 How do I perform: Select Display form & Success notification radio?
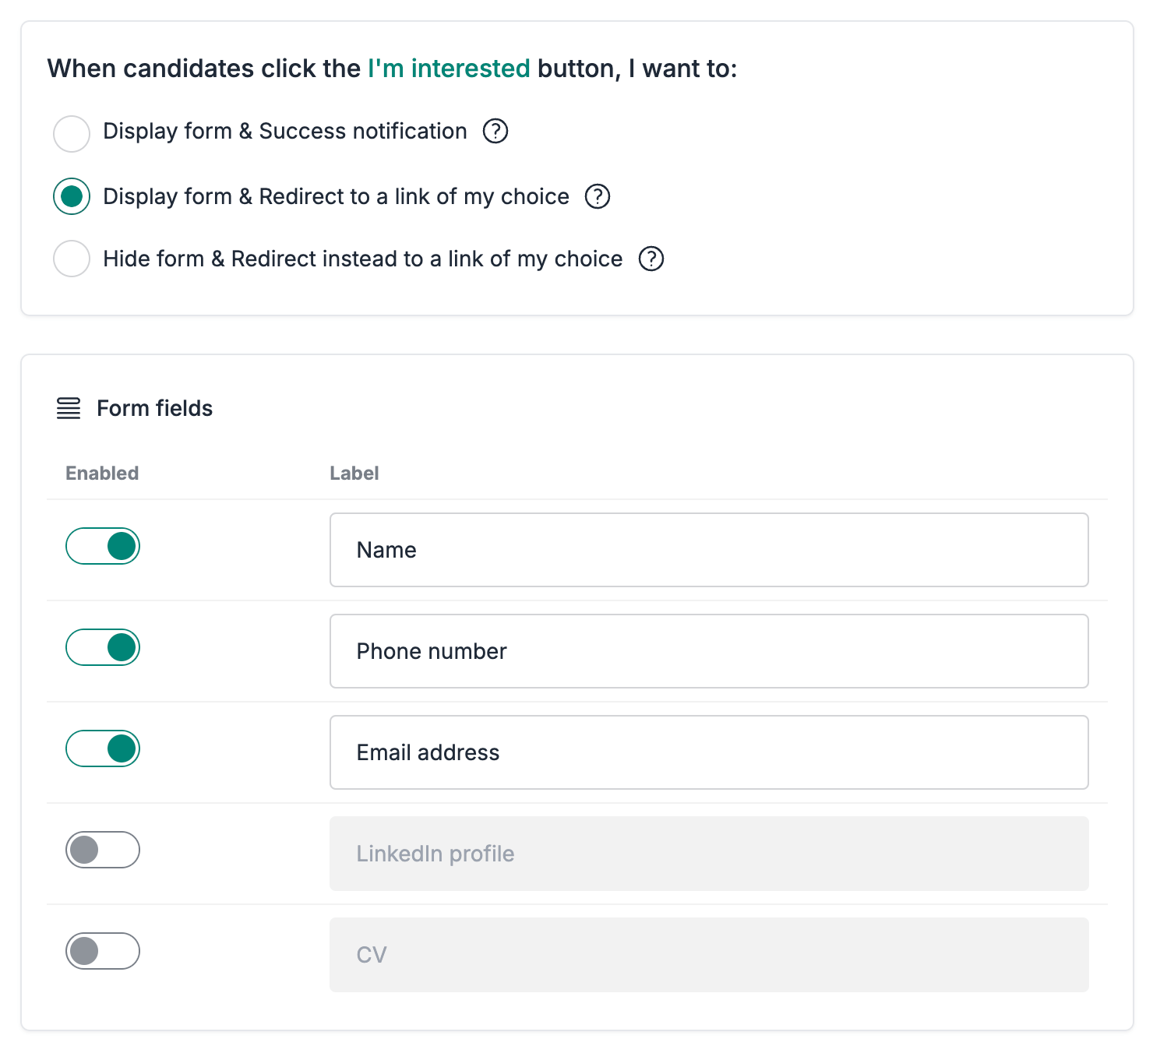point(72,133)
